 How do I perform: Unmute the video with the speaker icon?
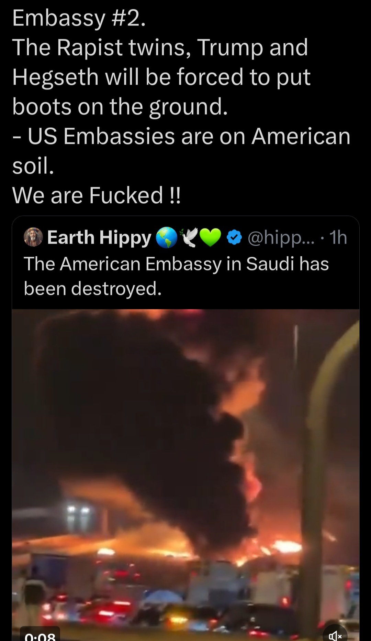pyautogui.click(x=335, y=635)
